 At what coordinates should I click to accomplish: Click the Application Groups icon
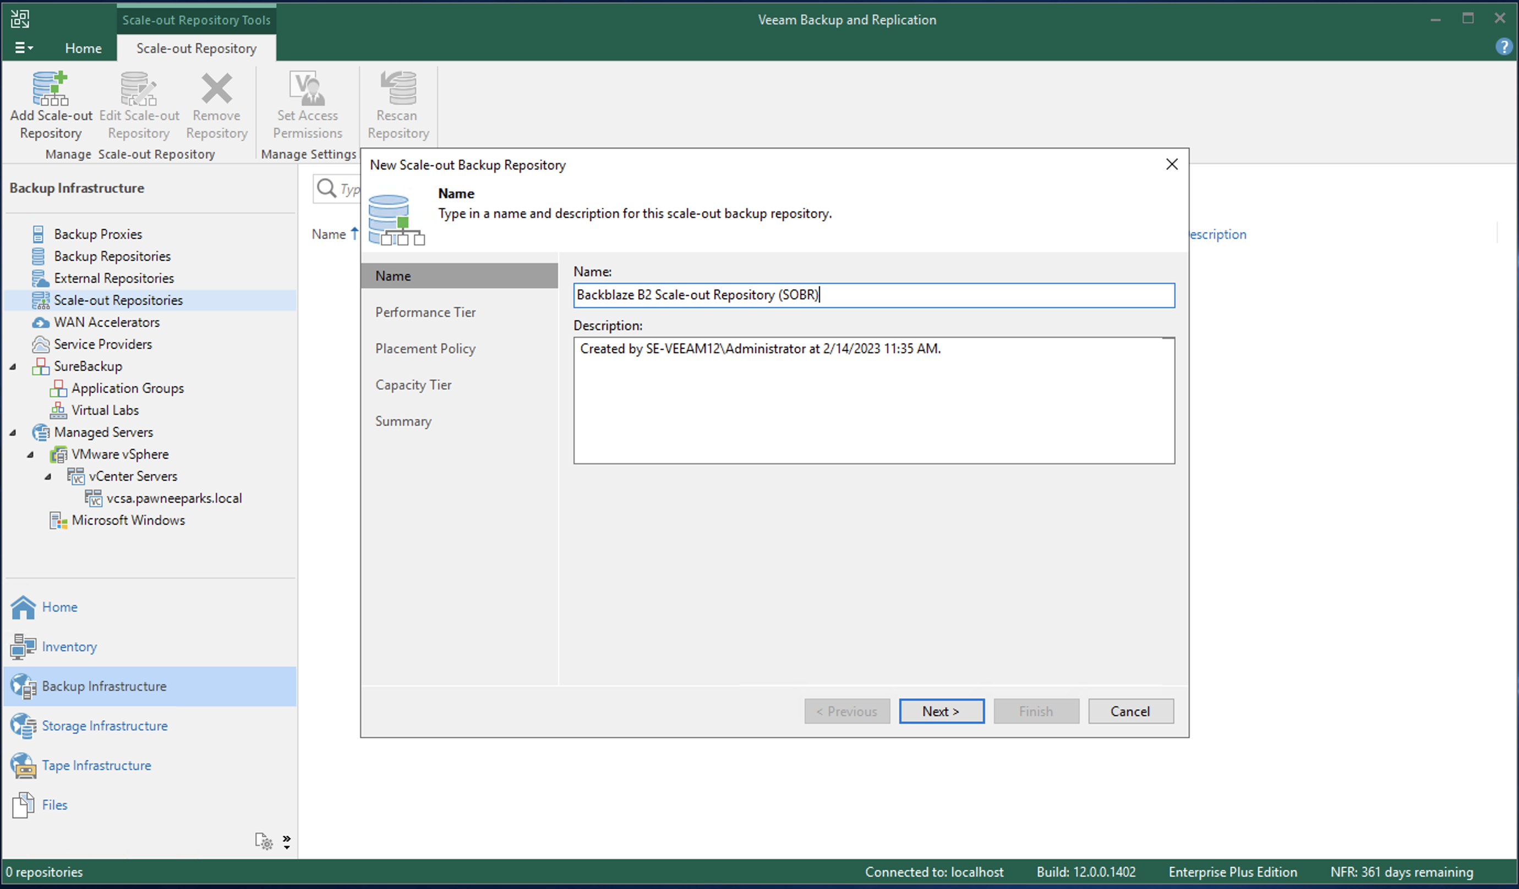58,388
